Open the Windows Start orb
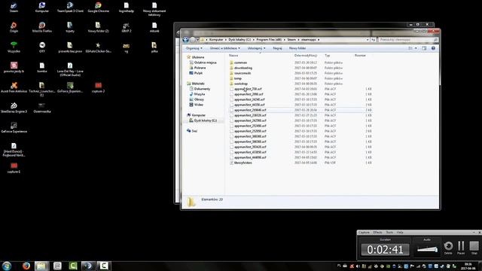482x271 pixels. (7, 266)
